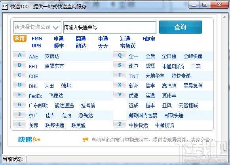Screen dimensions: 230x165
Task: Select 中邮物流 courier
Action: click(165, 125)
